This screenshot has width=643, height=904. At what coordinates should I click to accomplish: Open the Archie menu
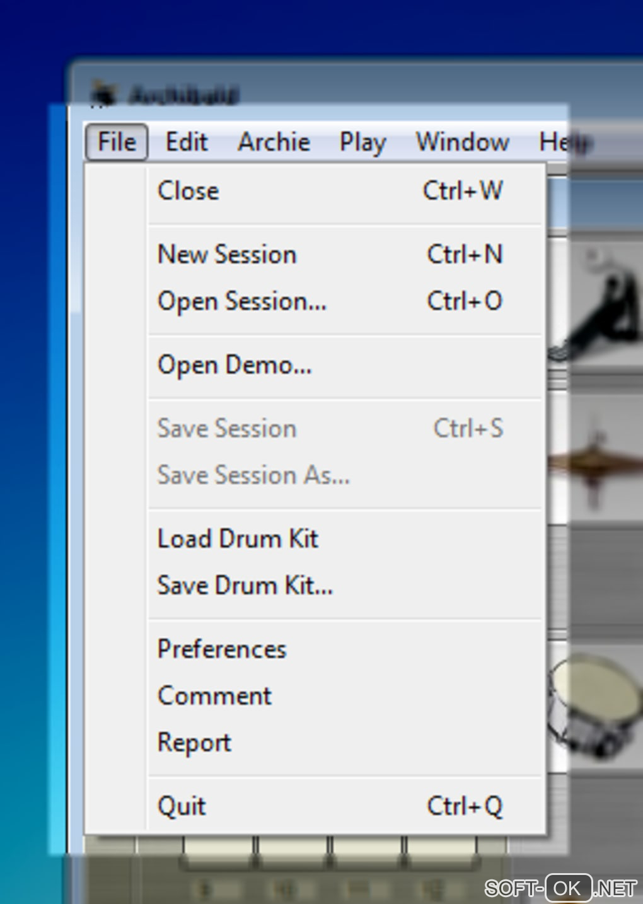[x=274, y=142]
